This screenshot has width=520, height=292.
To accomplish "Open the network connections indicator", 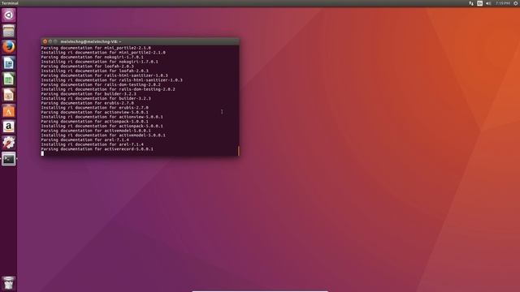I will tap(471, 3).
